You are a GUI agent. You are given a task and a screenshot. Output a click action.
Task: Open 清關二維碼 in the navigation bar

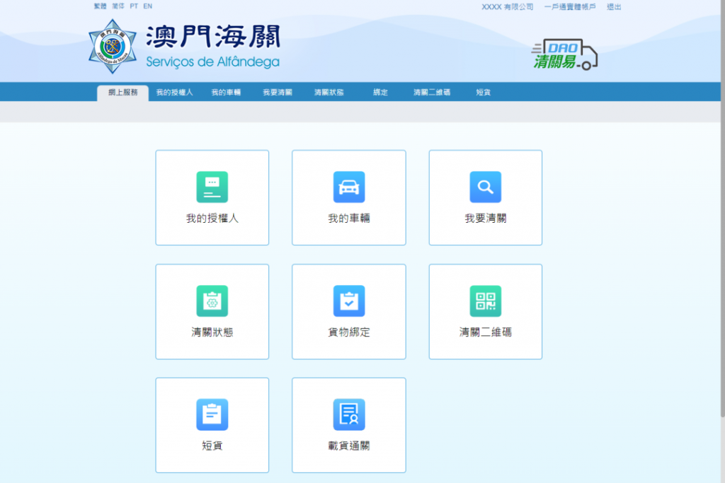(x=432, y=93)
